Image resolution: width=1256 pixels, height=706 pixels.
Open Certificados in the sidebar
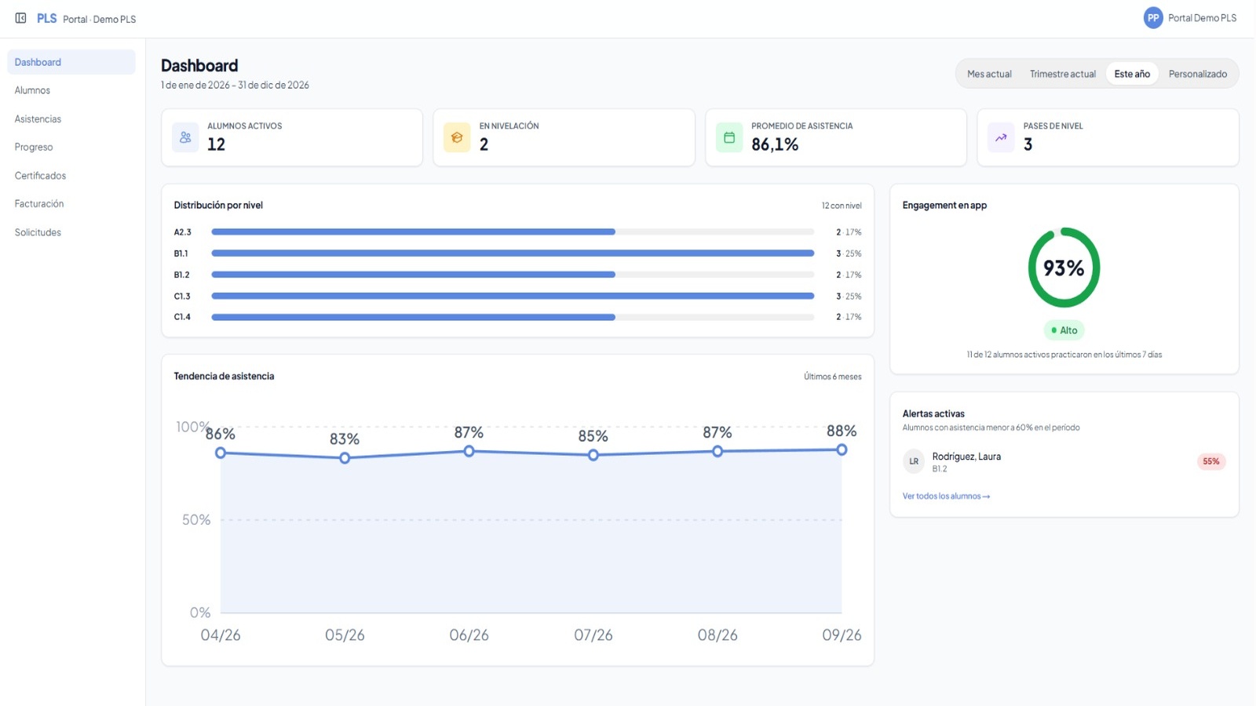pyautogui.click(x=71, y=175)
